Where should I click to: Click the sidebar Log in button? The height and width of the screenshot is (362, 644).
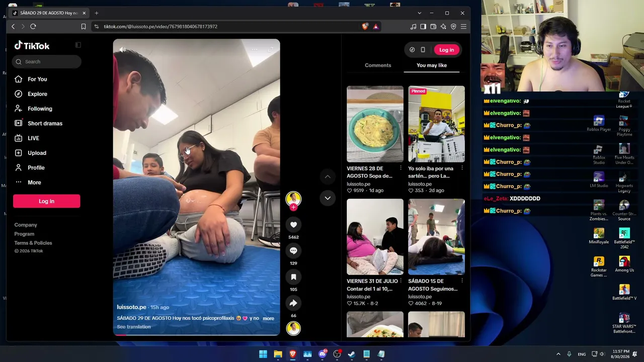click(x=46, y=201)
